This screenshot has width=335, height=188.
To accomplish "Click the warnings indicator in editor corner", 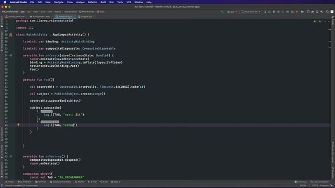I will (317, 21).
